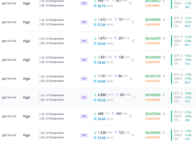Show first-token info for the 1.91s row
The width and height of the screenshot is (196, 143).
point(181,131)
